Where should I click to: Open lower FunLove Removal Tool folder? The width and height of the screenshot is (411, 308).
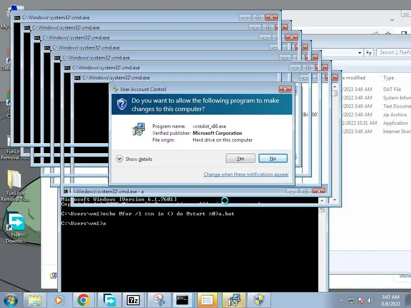[x=15, y=186]
